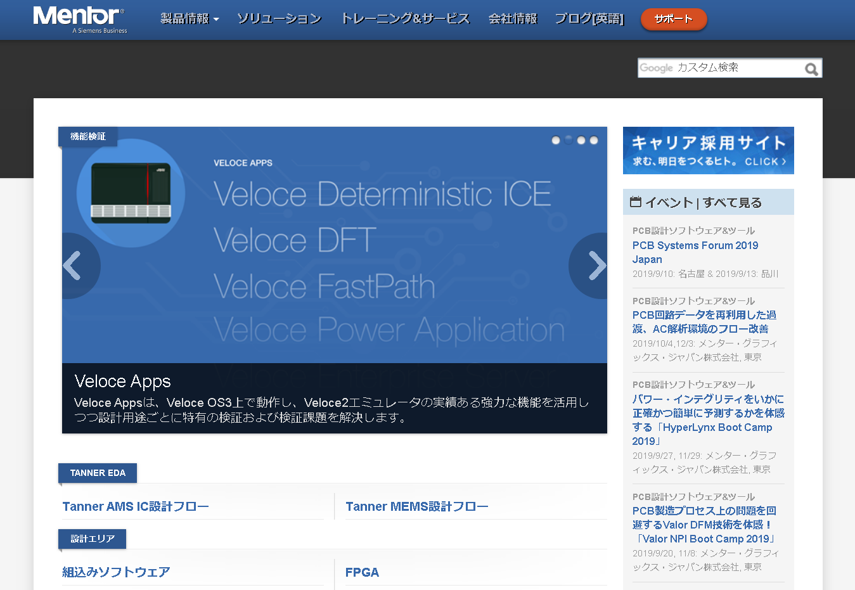Click the Mentor logo in header
The width and height of the screenshot is (855, 590).
click(80, 19)
